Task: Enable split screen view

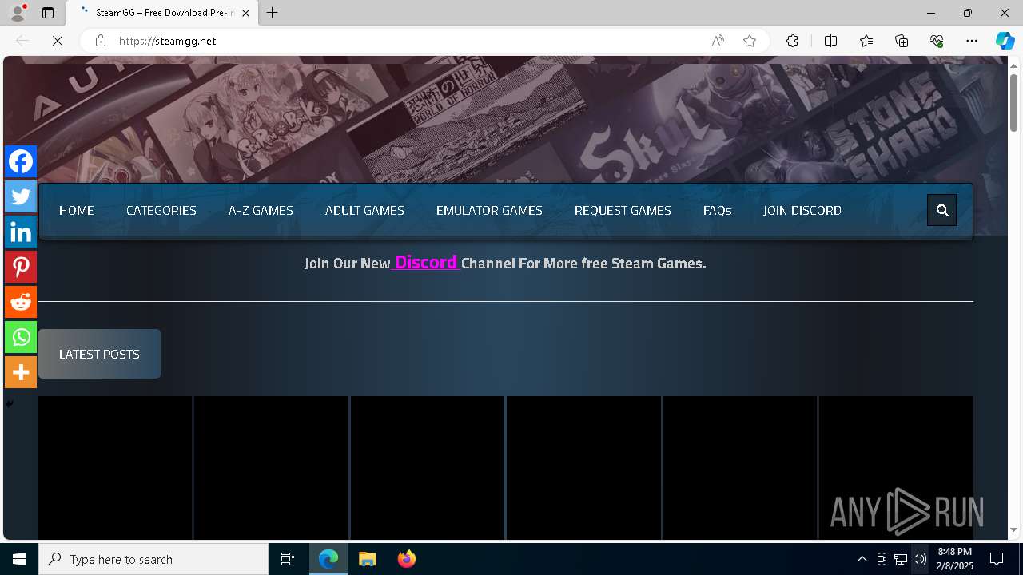Action: point(830,41)
